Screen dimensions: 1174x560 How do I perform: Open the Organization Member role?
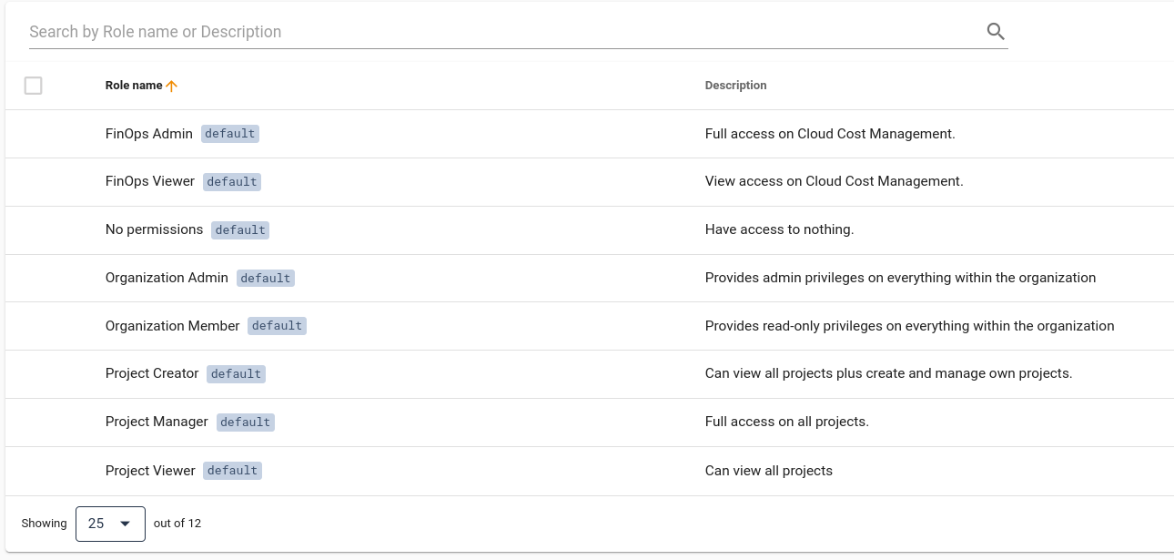coord(172,326)
